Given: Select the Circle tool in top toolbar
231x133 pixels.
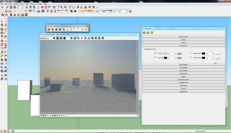Looking at the screenshot, I should pyautogui.click(x=15, y=7).
